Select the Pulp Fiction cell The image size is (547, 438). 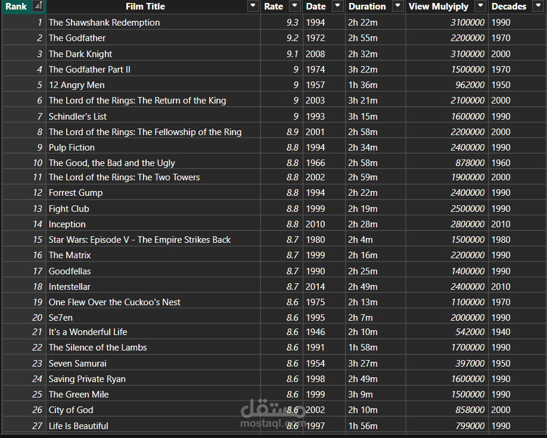pyautogui.click(x=154, y=147)
